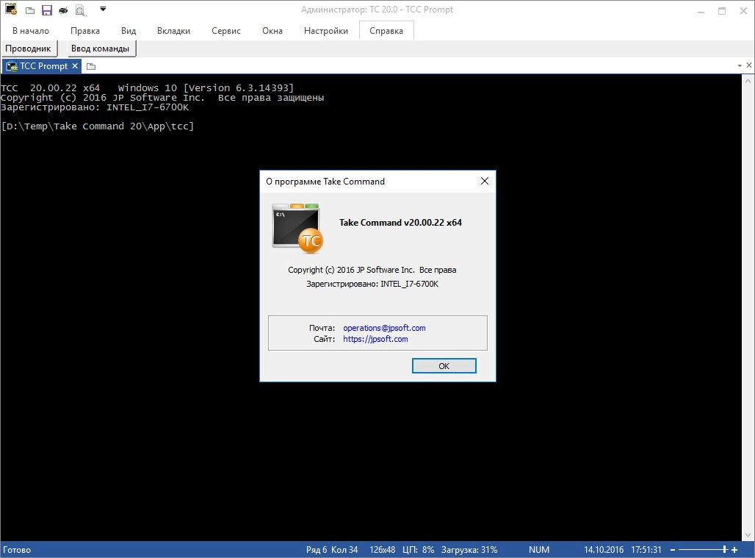Minimize the Take Command window

click(701, 11)
